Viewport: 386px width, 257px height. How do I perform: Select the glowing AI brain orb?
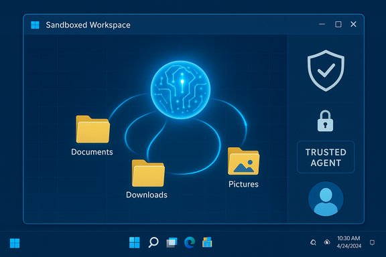[x=180, y=90]
